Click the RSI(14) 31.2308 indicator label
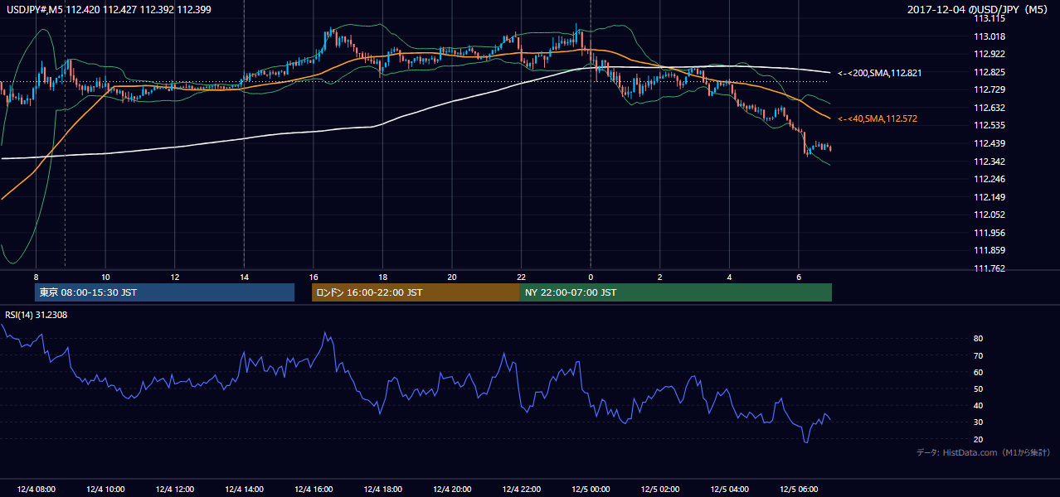Image resolution: width=1060 pixels, height=497 pixels. 35,315
